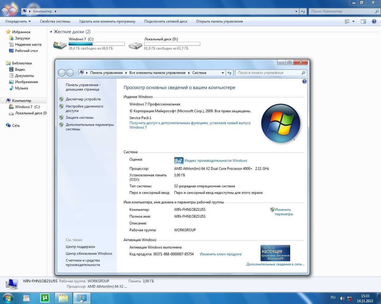
Task: Open Загрузки in the navigation pane
Action: pyautogui.click(x=22, y=38)
